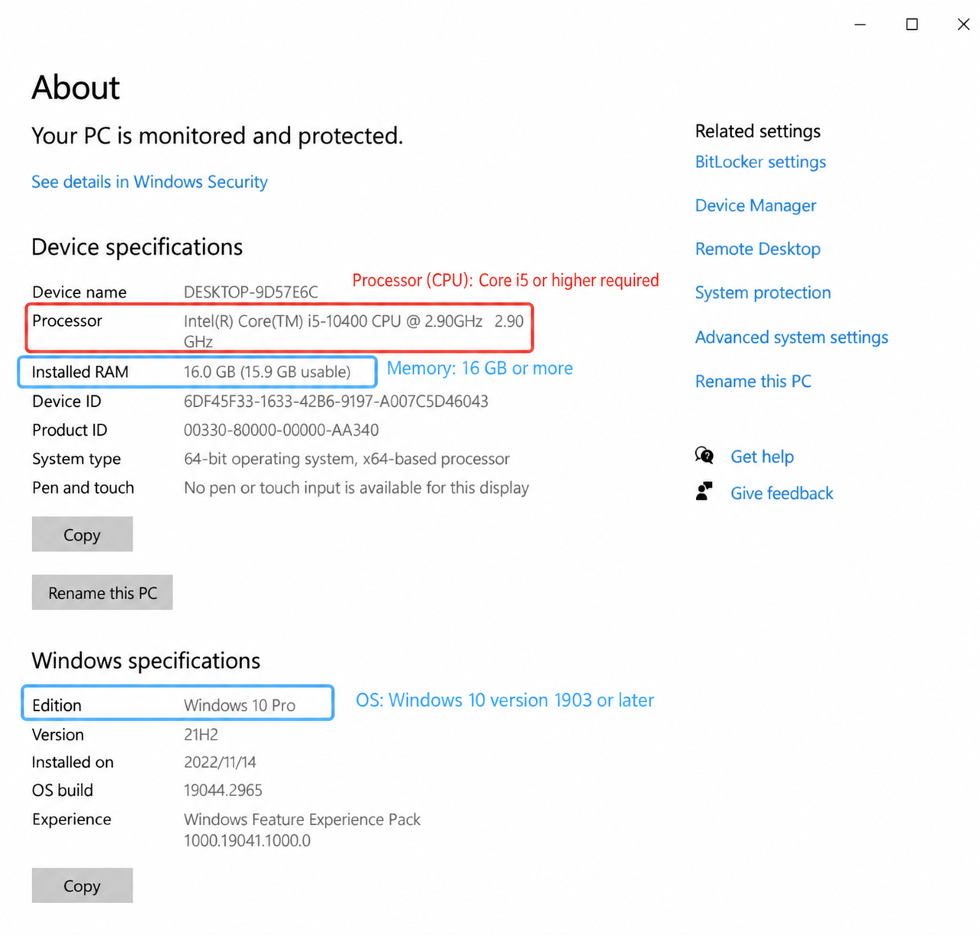980x935 pixels.
Task: Click the Get help link
Action: [x=762, y=456]
